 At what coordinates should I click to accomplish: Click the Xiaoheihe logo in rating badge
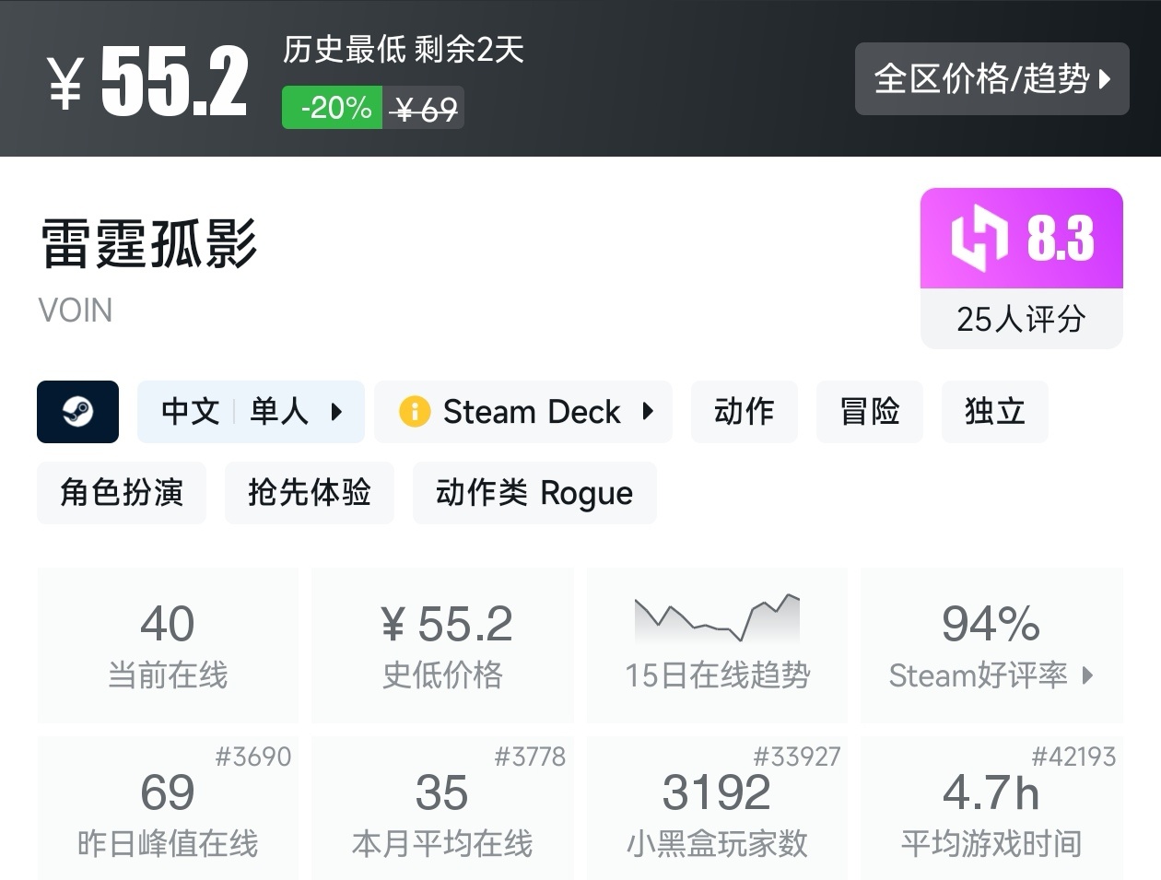(x=979, y=239)
